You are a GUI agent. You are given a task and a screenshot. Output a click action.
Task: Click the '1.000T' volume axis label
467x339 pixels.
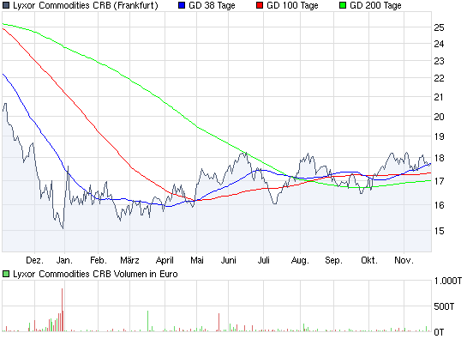point(448,281)
